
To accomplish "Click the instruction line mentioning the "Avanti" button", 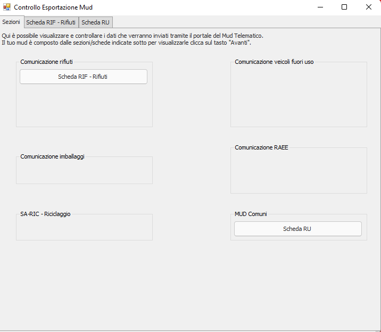I will point(126,43).
